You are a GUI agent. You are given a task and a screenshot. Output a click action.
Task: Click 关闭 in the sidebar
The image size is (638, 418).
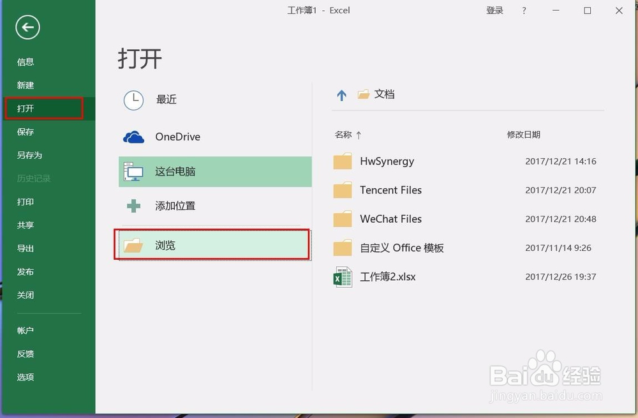[x=25, y=295]
